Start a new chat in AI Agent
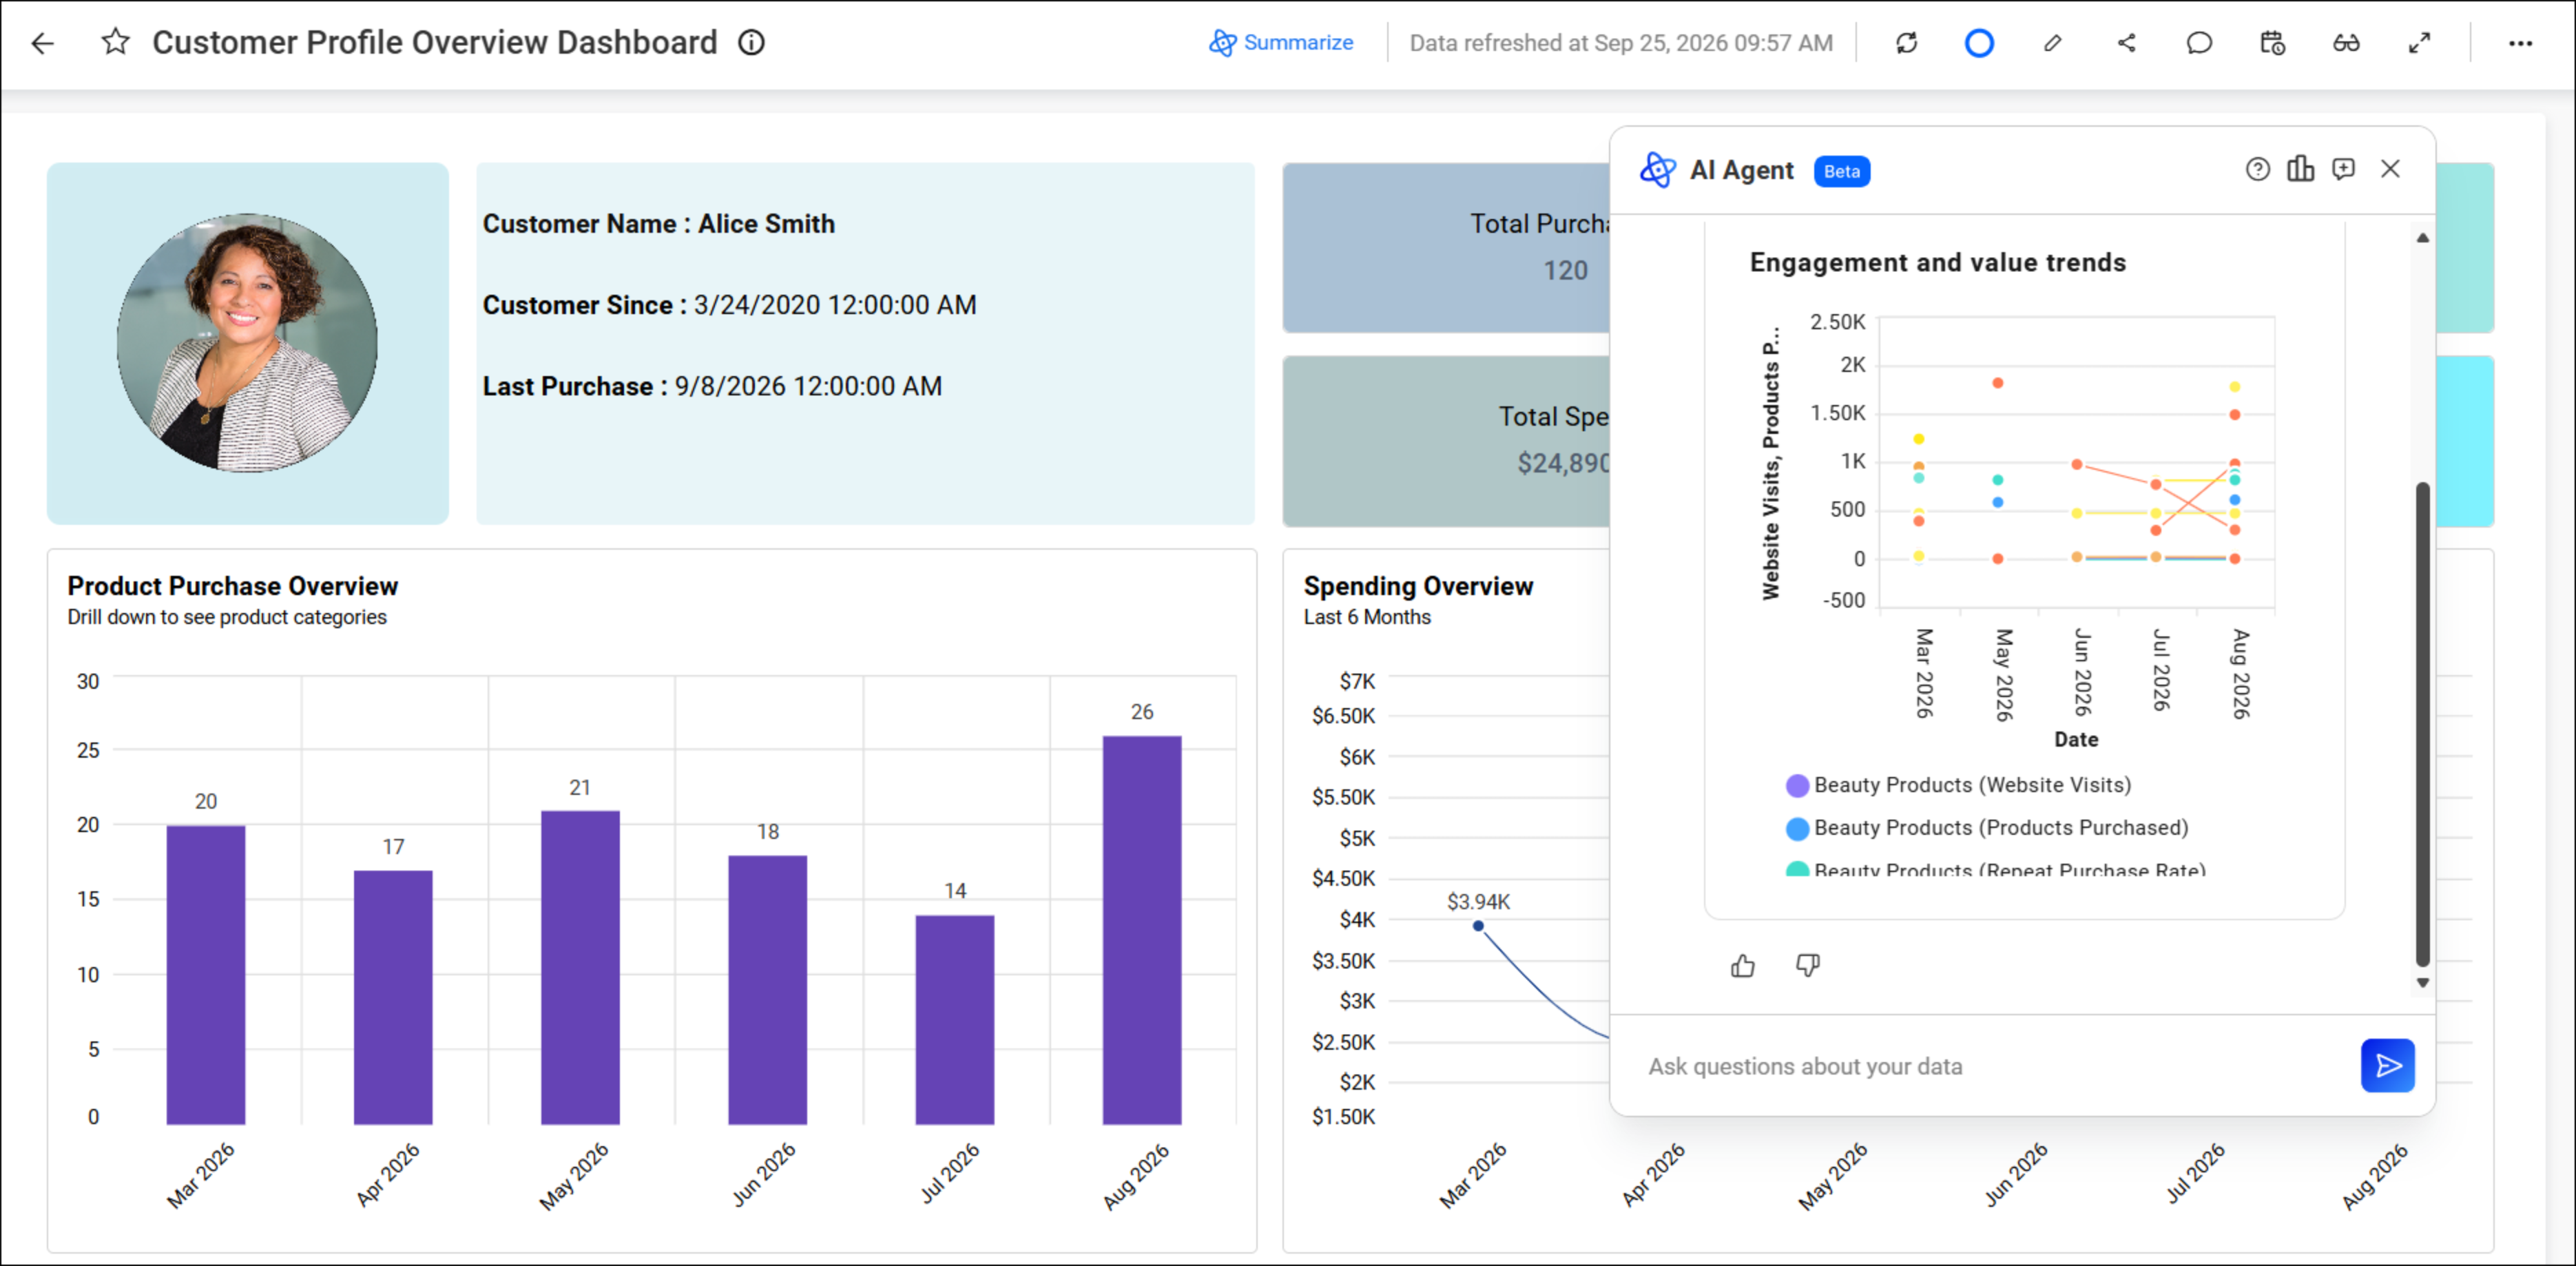The height and width of the screenshot is (1266, 2576). (x=2343, y=169)
